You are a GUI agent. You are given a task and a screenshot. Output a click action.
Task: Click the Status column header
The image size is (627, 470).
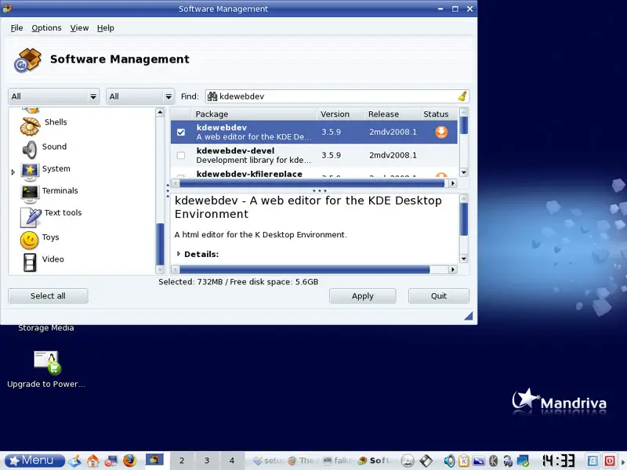[x=439, y=114]
